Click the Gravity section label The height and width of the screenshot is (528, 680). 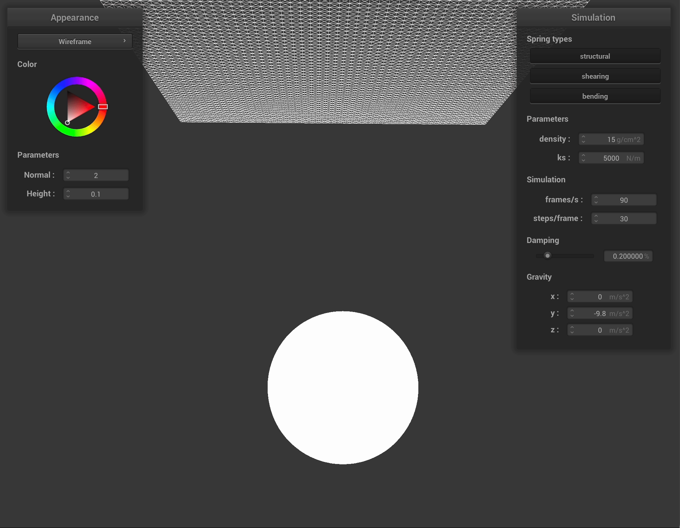point(539,277)
